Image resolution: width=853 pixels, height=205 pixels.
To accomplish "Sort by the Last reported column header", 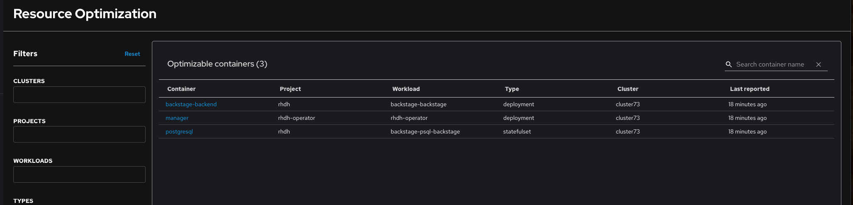I will [749, 89].
